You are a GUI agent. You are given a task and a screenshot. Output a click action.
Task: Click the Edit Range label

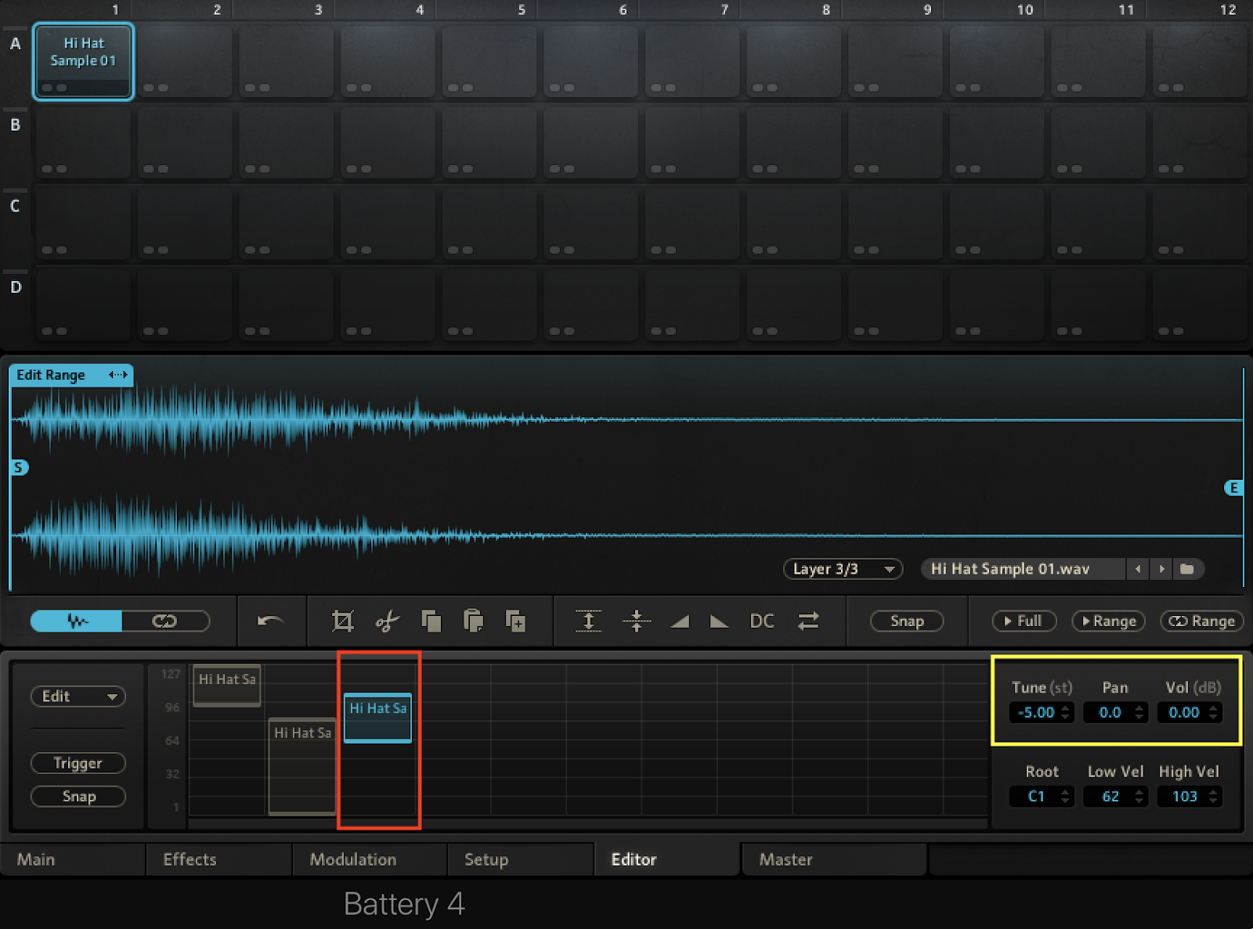click(x=51, y=375)
